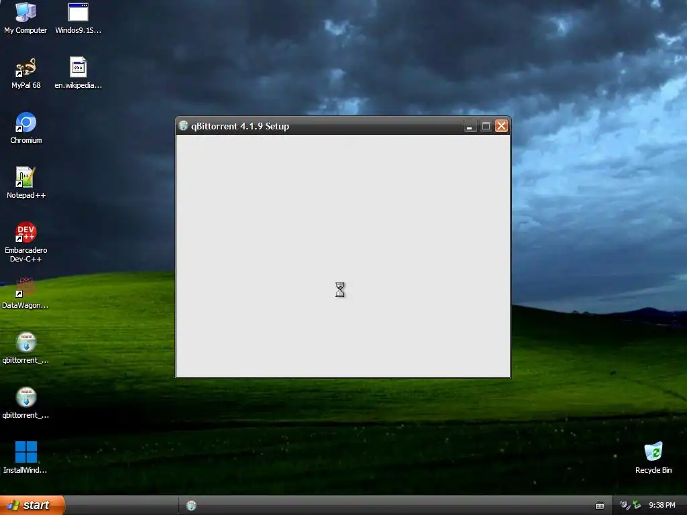The height and width of the screenshot is (515, 687).
Task: Select qBittorrent setup taskbar button
Action: [191, 506]
